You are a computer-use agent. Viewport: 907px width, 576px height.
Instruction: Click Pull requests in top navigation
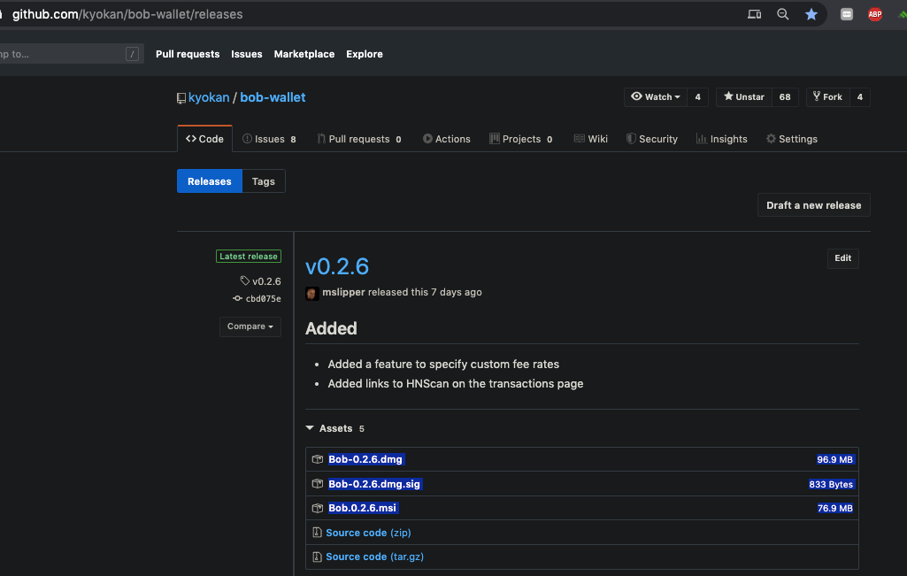pyautogui.click(x=188, y=54)
